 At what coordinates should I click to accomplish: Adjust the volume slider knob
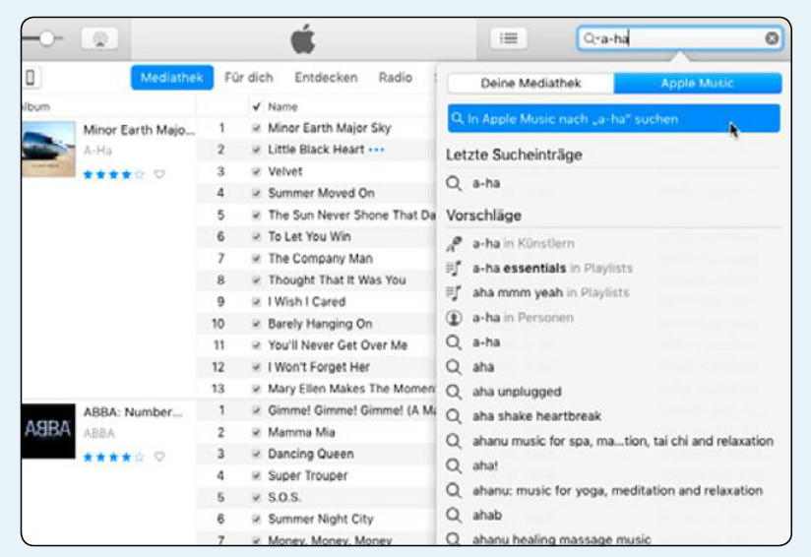click(x=47, y=38)
